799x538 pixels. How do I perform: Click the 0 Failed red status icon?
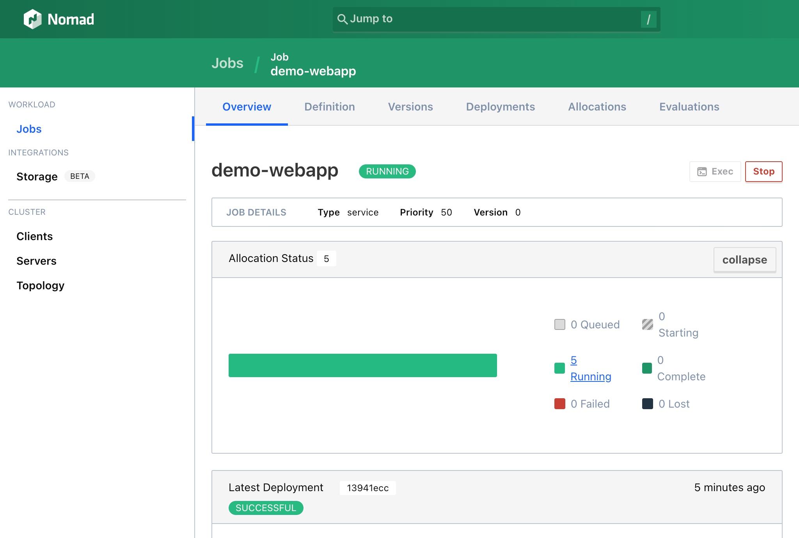click(x=559, y=404)
